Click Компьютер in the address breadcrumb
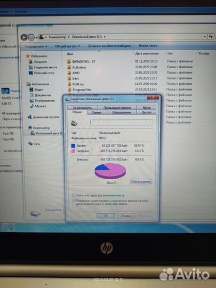Image resolution: width=216 pixels, height=288 pixels. (57, 37)
